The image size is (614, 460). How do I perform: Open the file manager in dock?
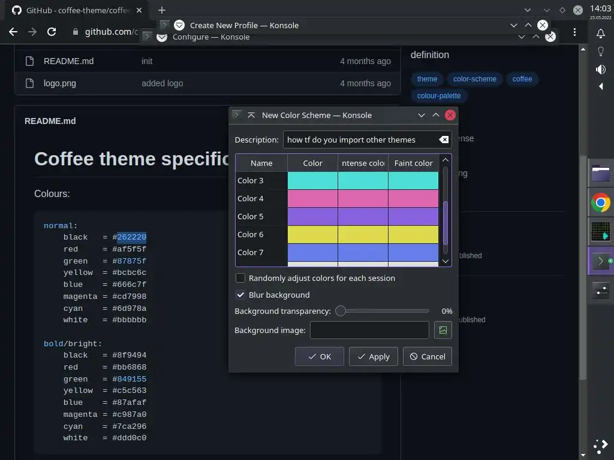click(x=601, y=174)
